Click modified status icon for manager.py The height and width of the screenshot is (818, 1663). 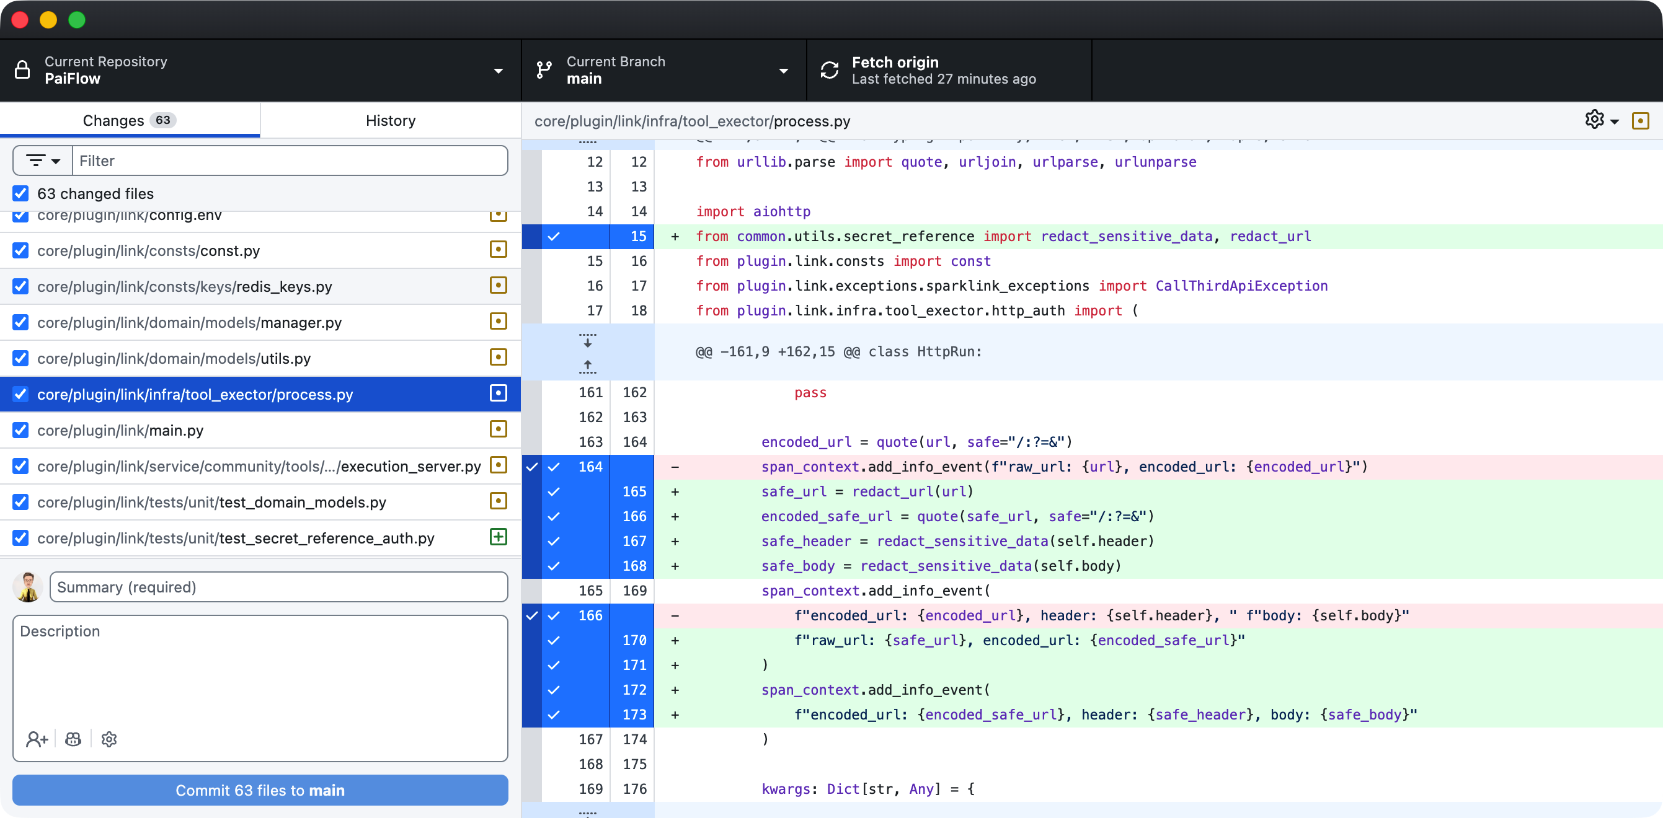pyautogui.click(x=499, y=321)
